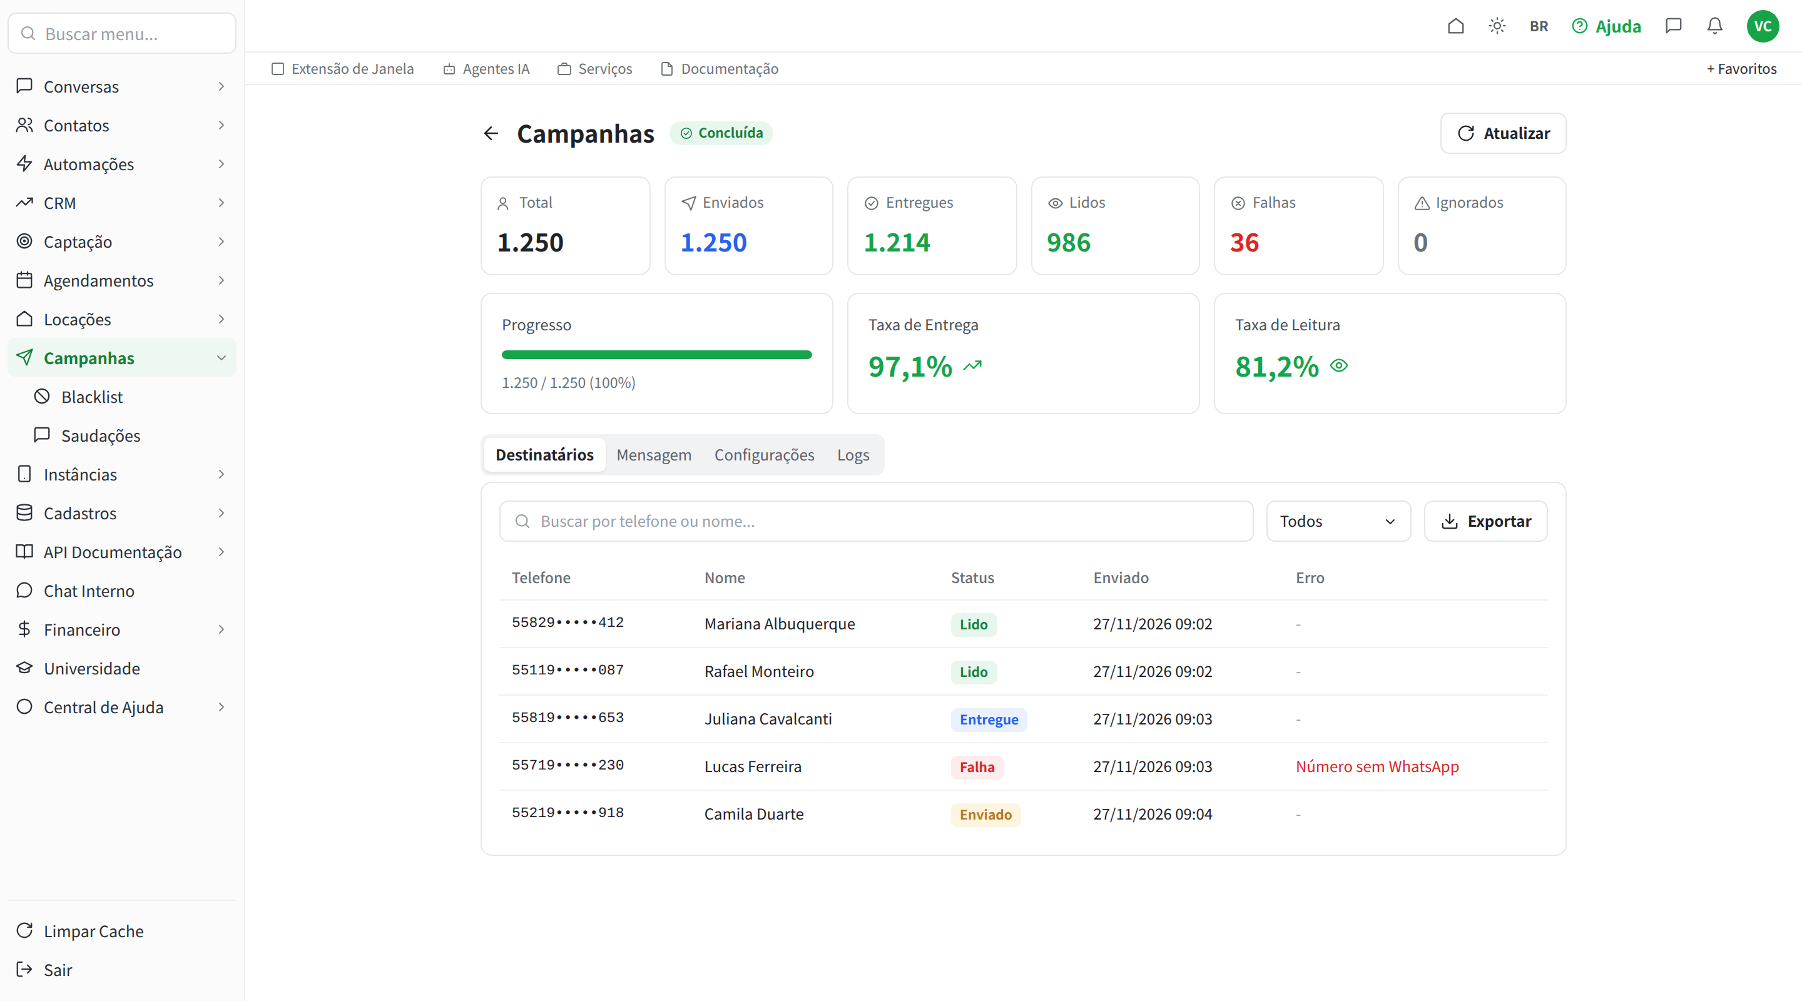Open Locações house icon in sidebar

pos(24,319)
